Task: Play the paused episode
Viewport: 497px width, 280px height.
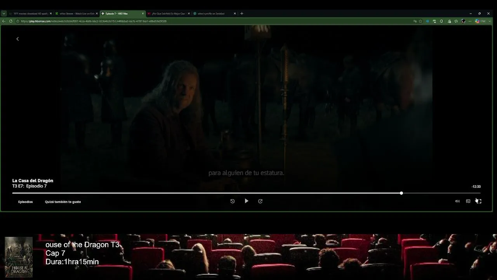Action: 247,201
